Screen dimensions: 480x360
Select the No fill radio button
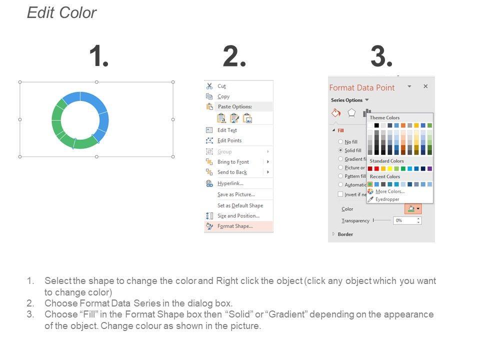(340, 142)
